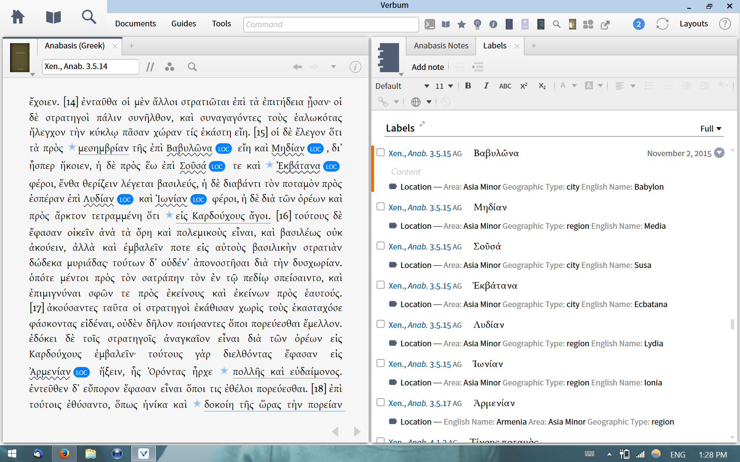Tick the checkbox for the Βαβυλῶνα note
740x462 pixels.
[381, 152]
